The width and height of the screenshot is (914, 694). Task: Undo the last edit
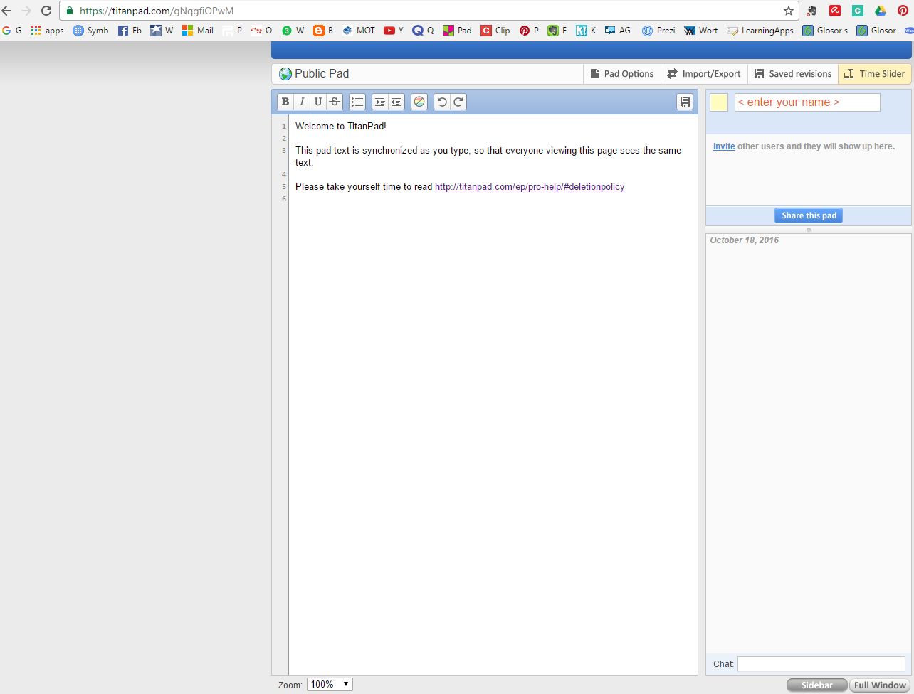pos(442,102)
